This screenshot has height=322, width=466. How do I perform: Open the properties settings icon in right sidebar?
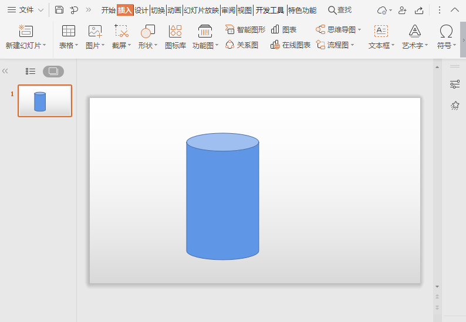coord(455,84)
